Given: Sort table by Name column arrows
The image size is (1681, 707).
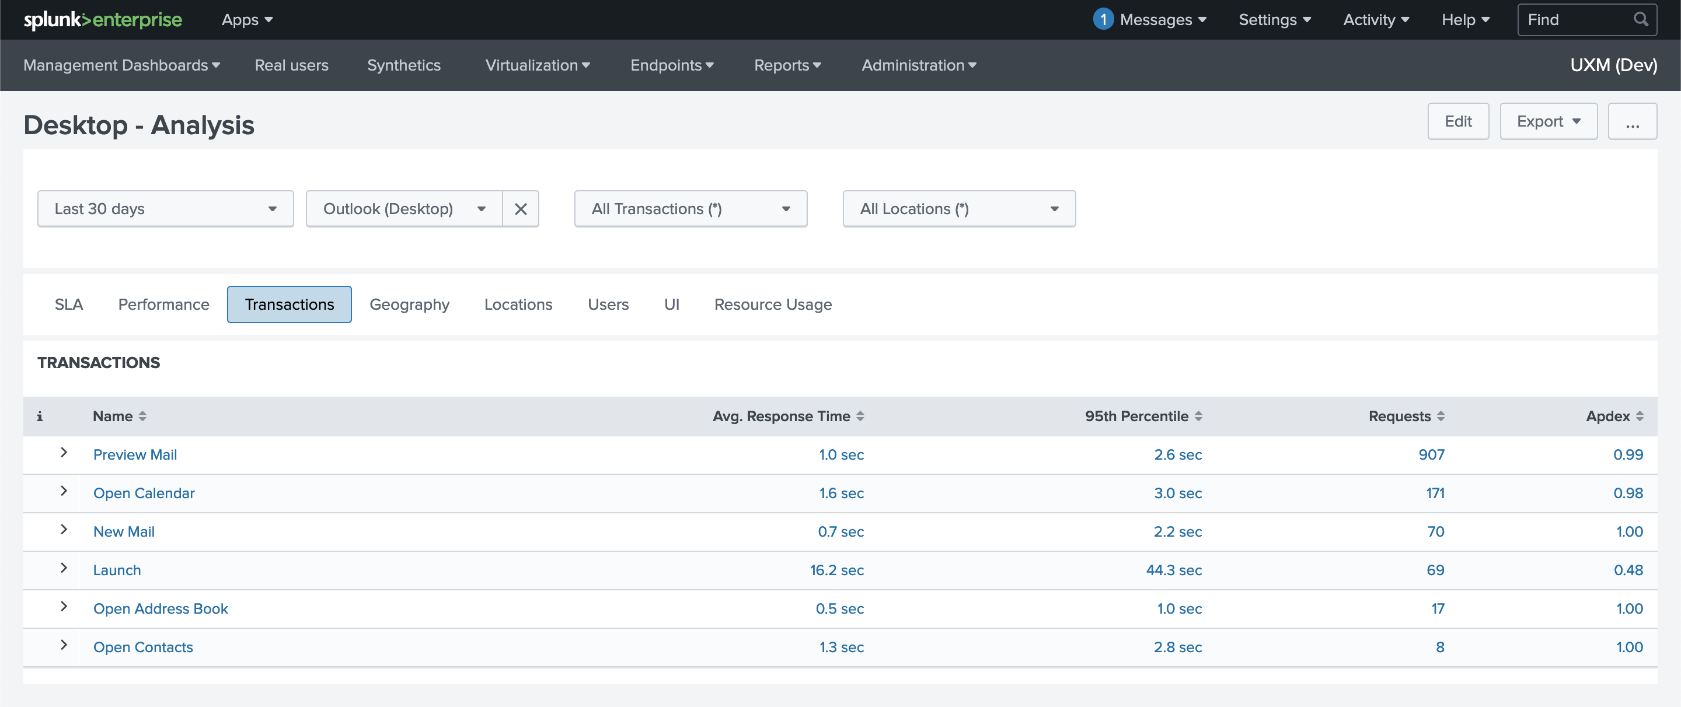Looking at the screenshot, I should click(x=142, y=416).
